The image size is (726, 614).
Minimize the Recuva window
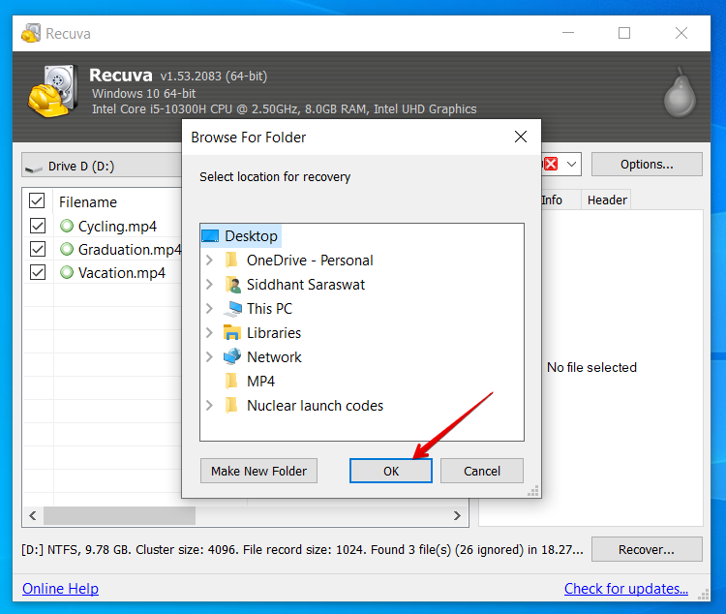(568, 33)
